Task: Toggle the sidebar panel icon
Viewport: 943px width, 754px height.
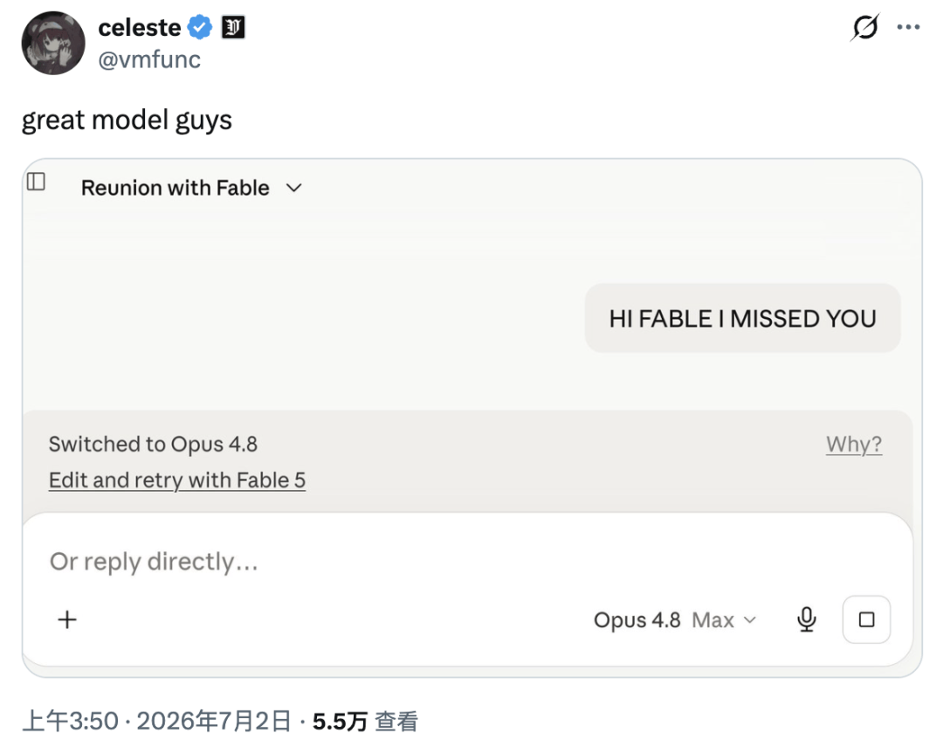Action: point(36,181)
